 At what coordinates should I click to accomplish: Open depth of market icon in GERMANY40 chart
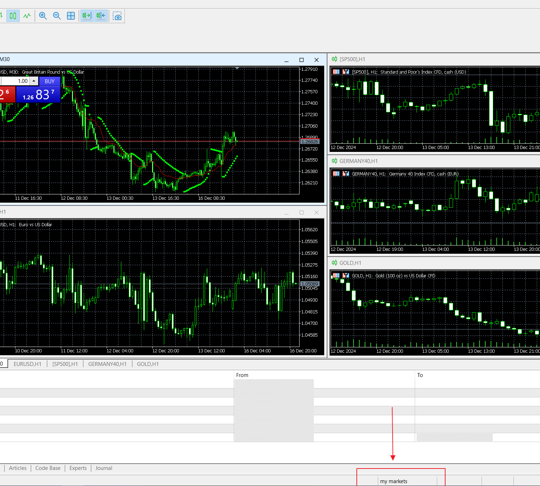(x=336, y=174)
